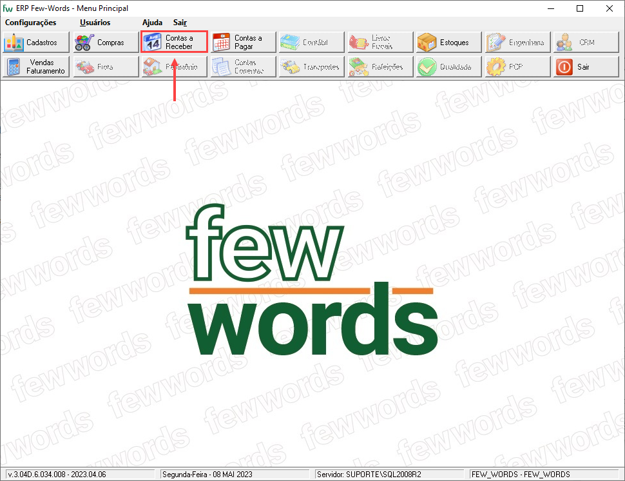This screenshot has height=481, width=625.
Task: Click the Sair menu item
Action: (x=180, y=23)
